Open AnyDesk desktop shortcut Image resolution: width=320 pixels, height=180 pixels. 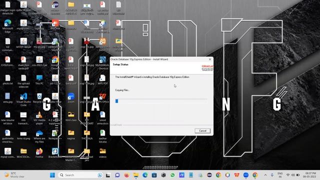click(55, 25)
